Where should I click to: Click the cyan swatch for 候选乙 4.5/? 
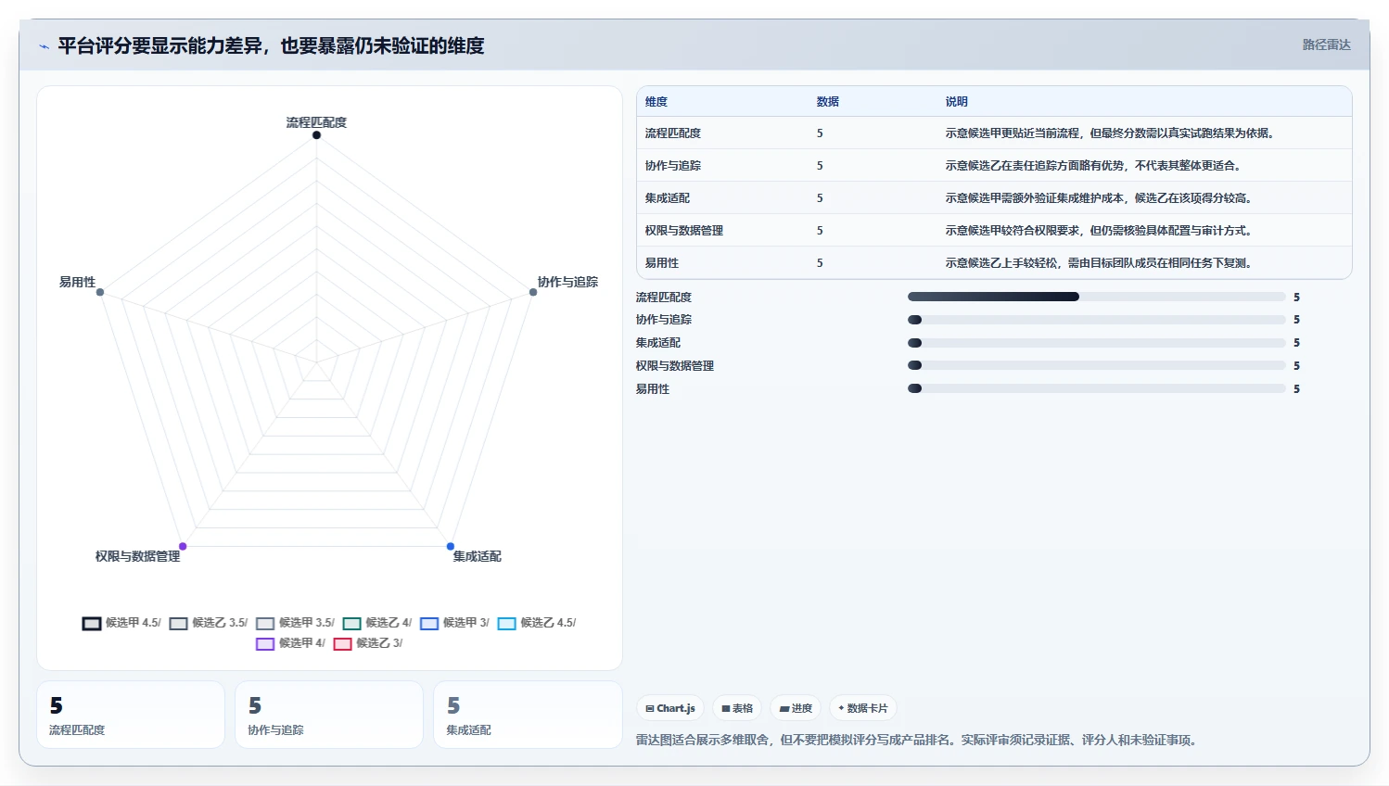pyautogui.click(x=506, y=624)
